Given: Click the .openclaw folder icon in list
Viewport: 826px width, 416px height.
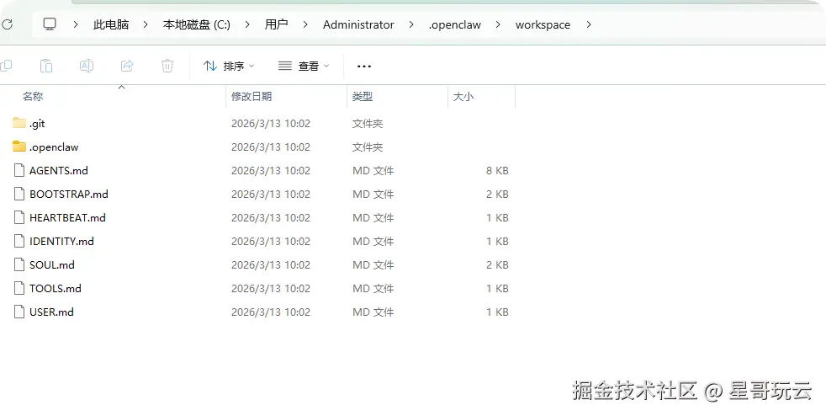Looking at the screenshot, I should [x=19, y=147].
